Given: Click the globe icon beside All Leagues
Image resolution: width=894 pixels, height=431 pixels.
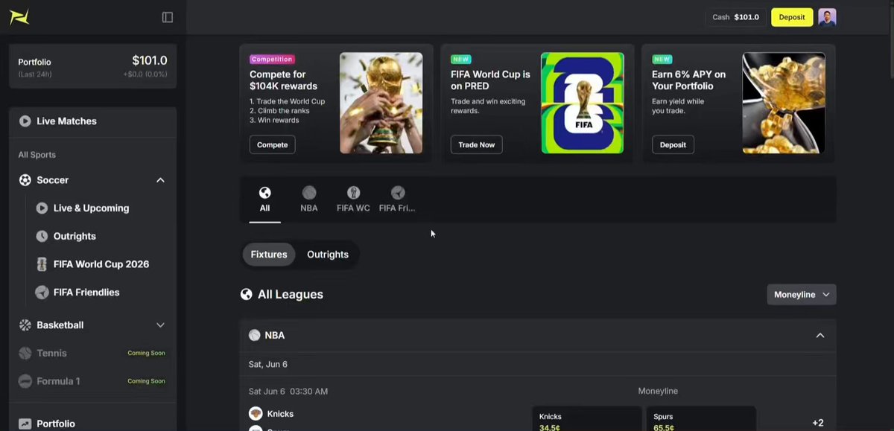Looking at the screenshot, I should (247, 294).
